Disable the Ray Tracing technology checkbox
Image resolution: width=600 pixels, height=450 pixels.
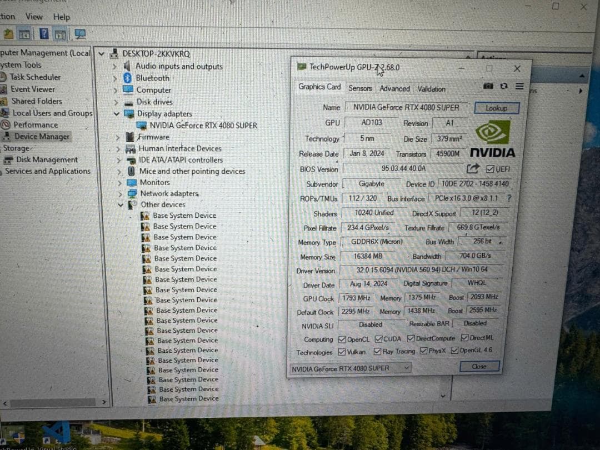tap(378, 351)
